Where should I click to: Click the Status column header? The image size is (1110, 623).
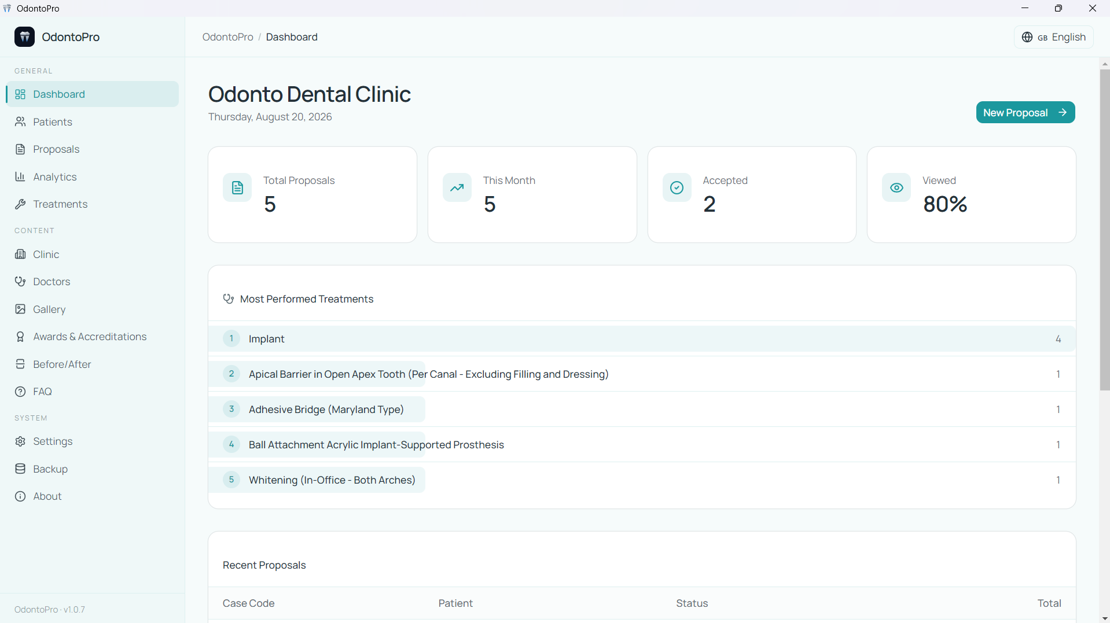692,603
